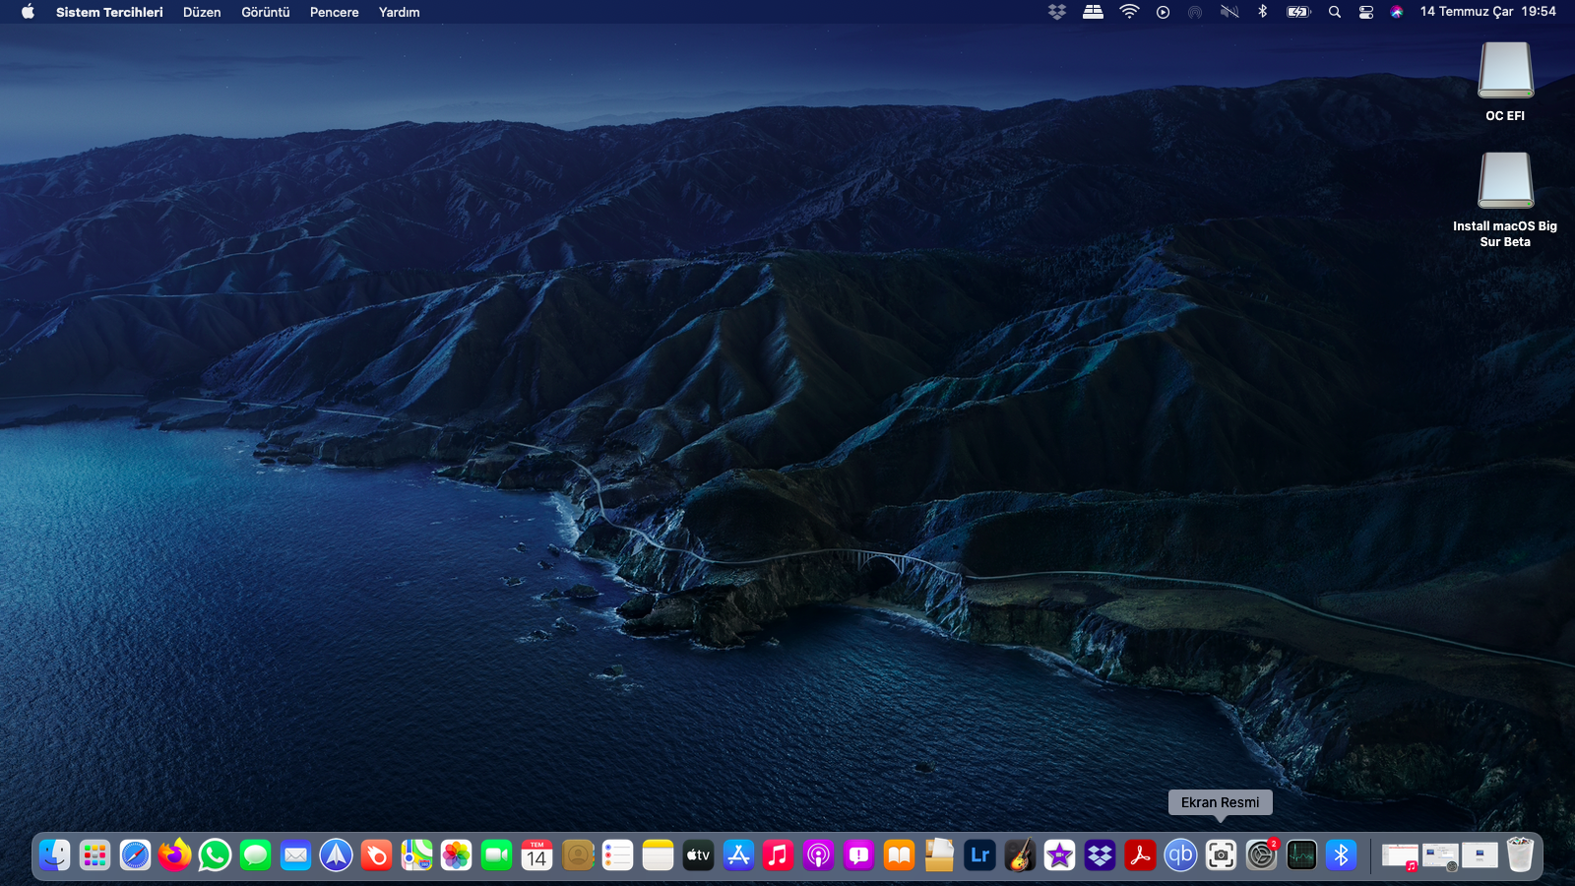Screen dimensions: 1575x886
Task: Launch GarageBand from the Dock
Action: tap(1020, 854)
